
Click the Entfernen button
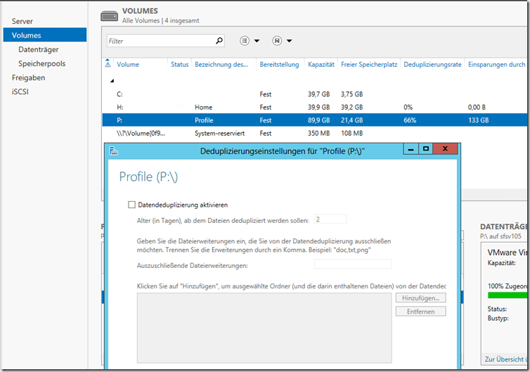pyautogui.click(x=420, y=311)
